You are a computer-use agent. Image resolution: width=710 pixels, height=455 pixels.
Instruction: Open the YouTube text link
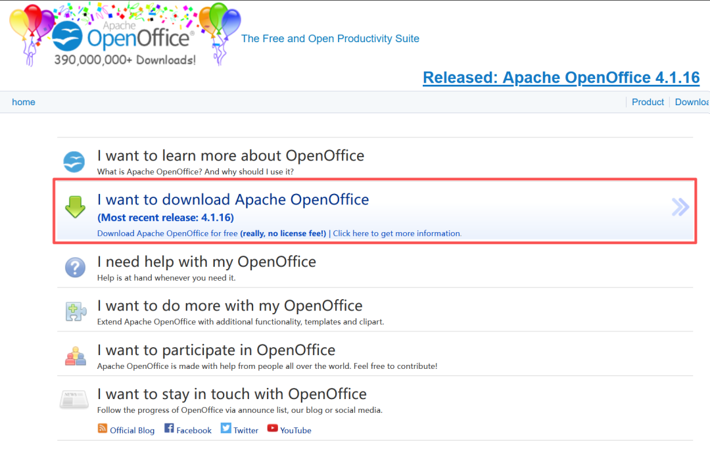[x=296, y=431]
